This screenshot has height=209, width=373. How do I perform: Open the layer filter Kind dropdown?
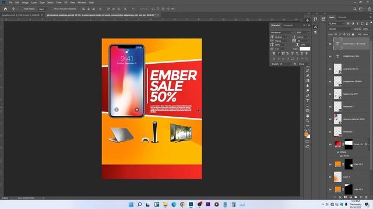click(337, 24)
